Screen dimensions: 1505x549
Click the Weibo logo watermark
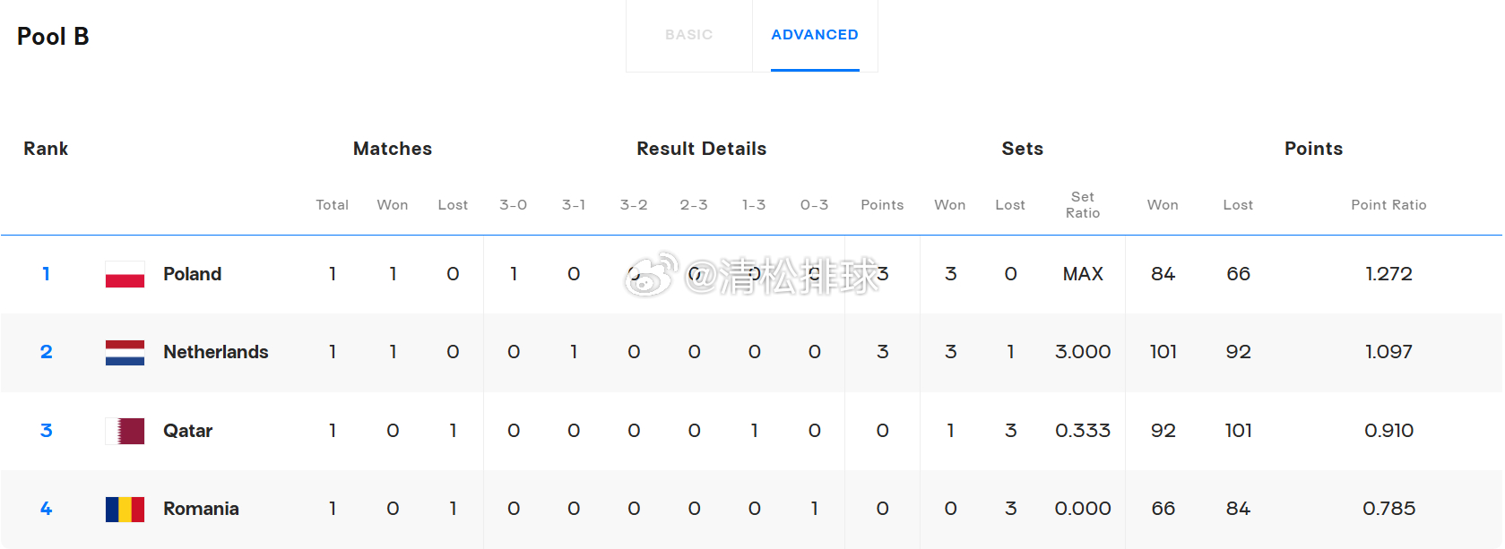pyautogui.click(x=650, y=274)
